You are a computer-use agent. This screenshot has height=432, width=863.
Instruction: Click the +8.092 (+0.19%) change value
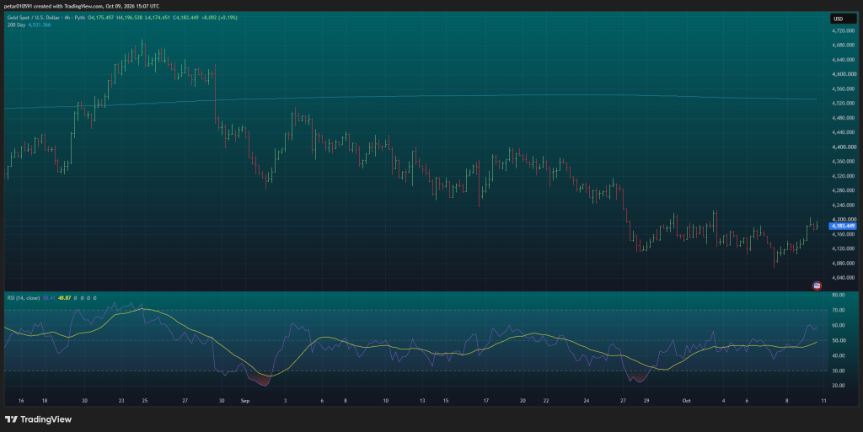click(x=220, y=18)
